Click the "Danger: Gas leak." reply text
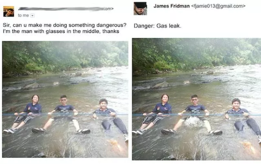 pos(157,26)
